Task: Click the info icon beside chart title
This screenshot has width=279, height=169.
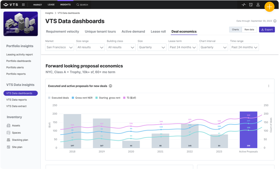Action: (110, 86)
